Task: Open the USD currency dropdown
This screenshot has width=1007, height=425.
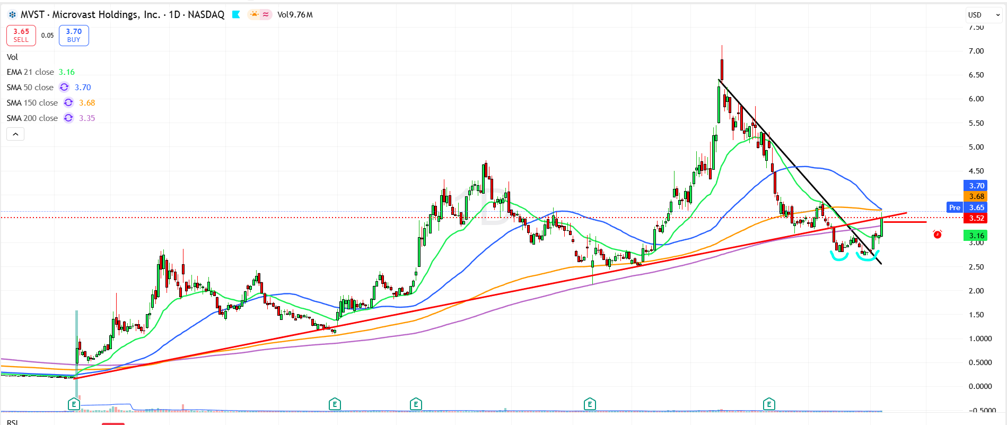Action: coord(984,15)
